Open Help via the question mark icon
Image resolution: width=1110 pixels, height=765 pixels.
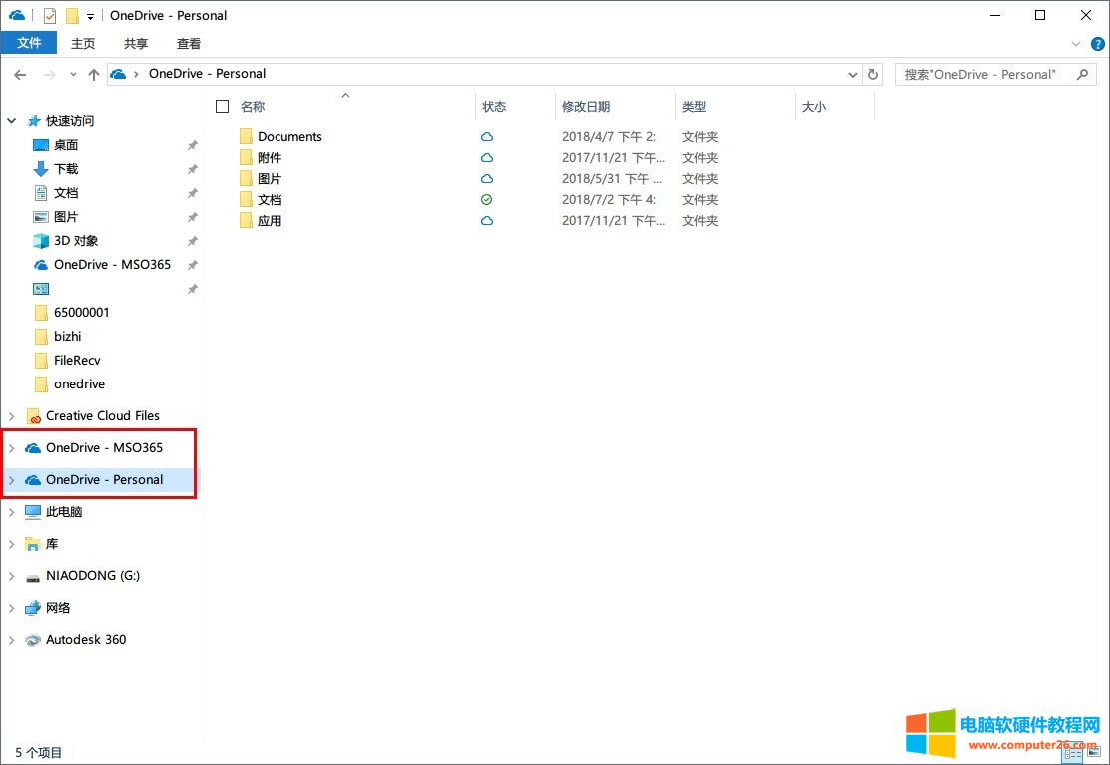1097,44
